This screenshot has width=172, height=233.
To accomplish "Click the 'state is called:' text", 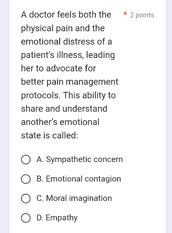I will click(50, 135).
